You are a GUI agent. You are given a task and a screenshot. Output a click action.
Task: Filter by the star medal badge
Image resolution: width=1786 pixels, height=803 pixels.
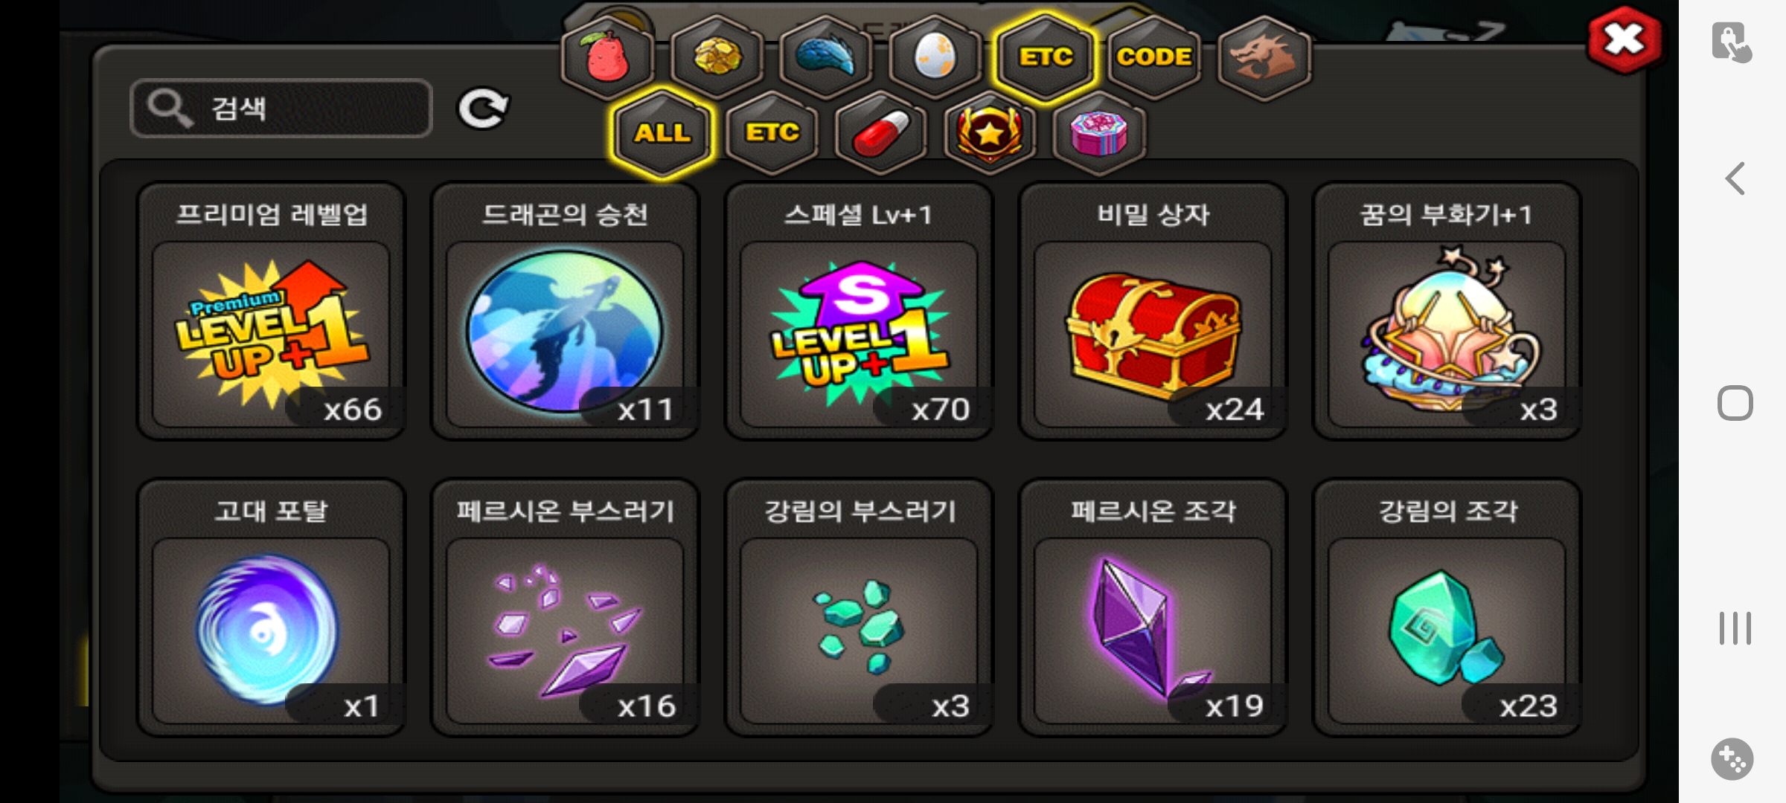click(x=990, y=134)
